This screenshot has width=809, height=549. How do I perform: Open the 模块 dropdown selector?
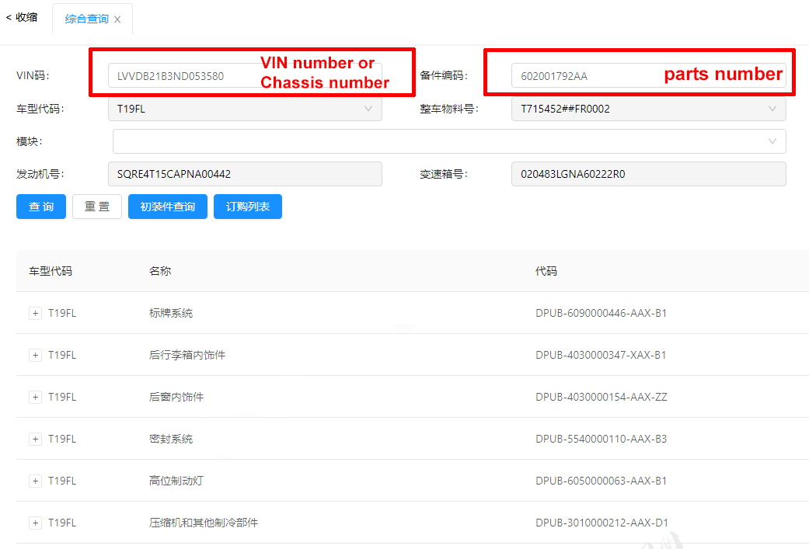(x=449, y=141)
